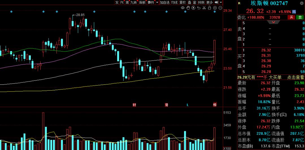The height and width of the screenshot is (150, 305).
Task: Select the scissors cut tool
Action: point(204,8)
